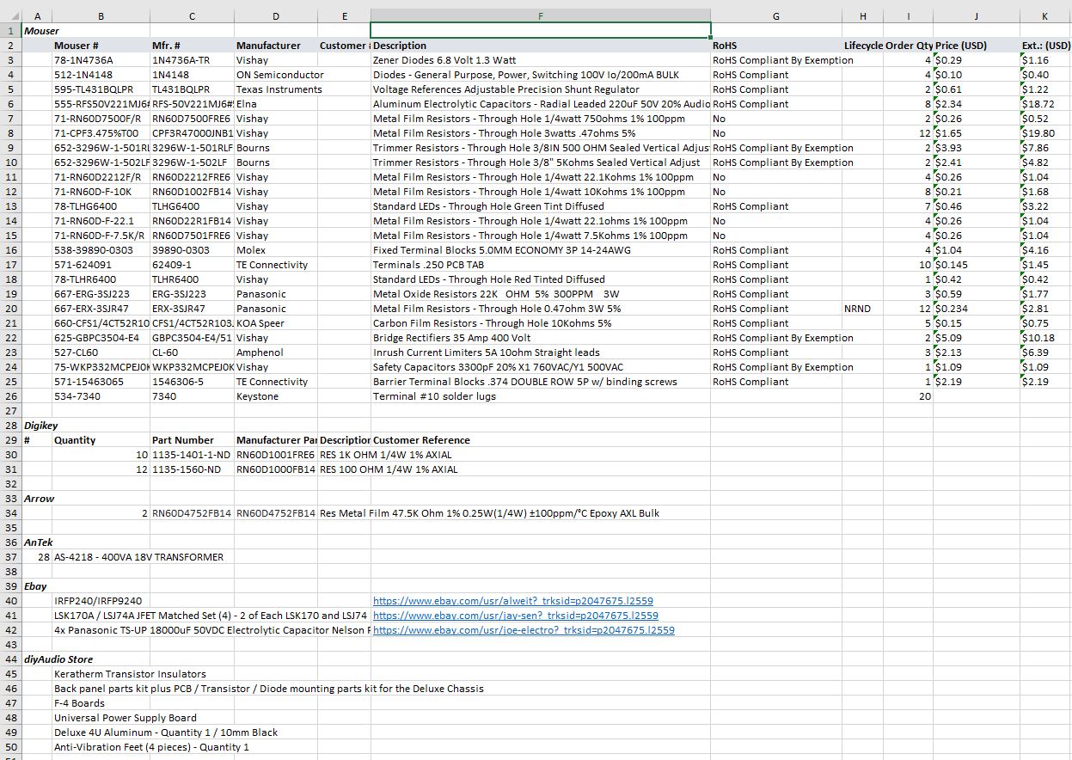Select row 26 header
The height and width of the screenshot is (760, 1072).
[11, 396]
